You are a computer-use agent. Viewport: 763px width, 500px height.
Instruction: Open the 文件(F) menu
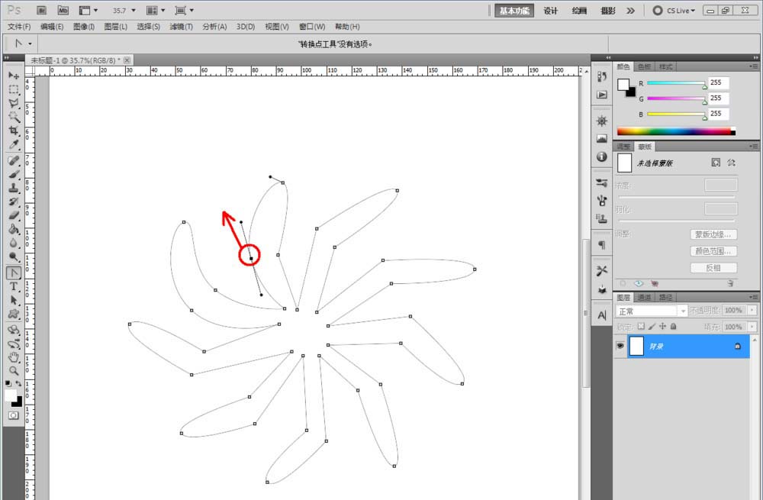(x=19, y=26)
